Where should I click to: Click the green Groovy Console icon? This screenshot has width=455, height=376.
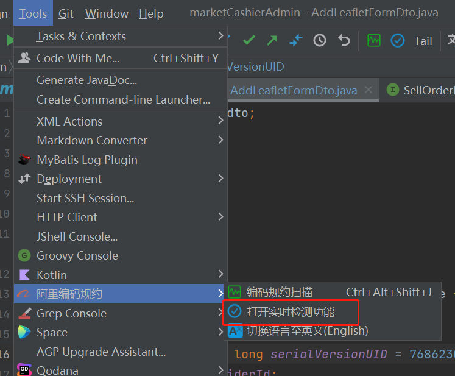24,255
